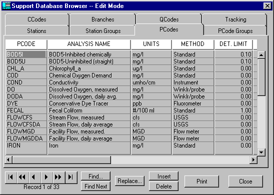Insert a new record

pyautogui.click(x=163, y=176)
